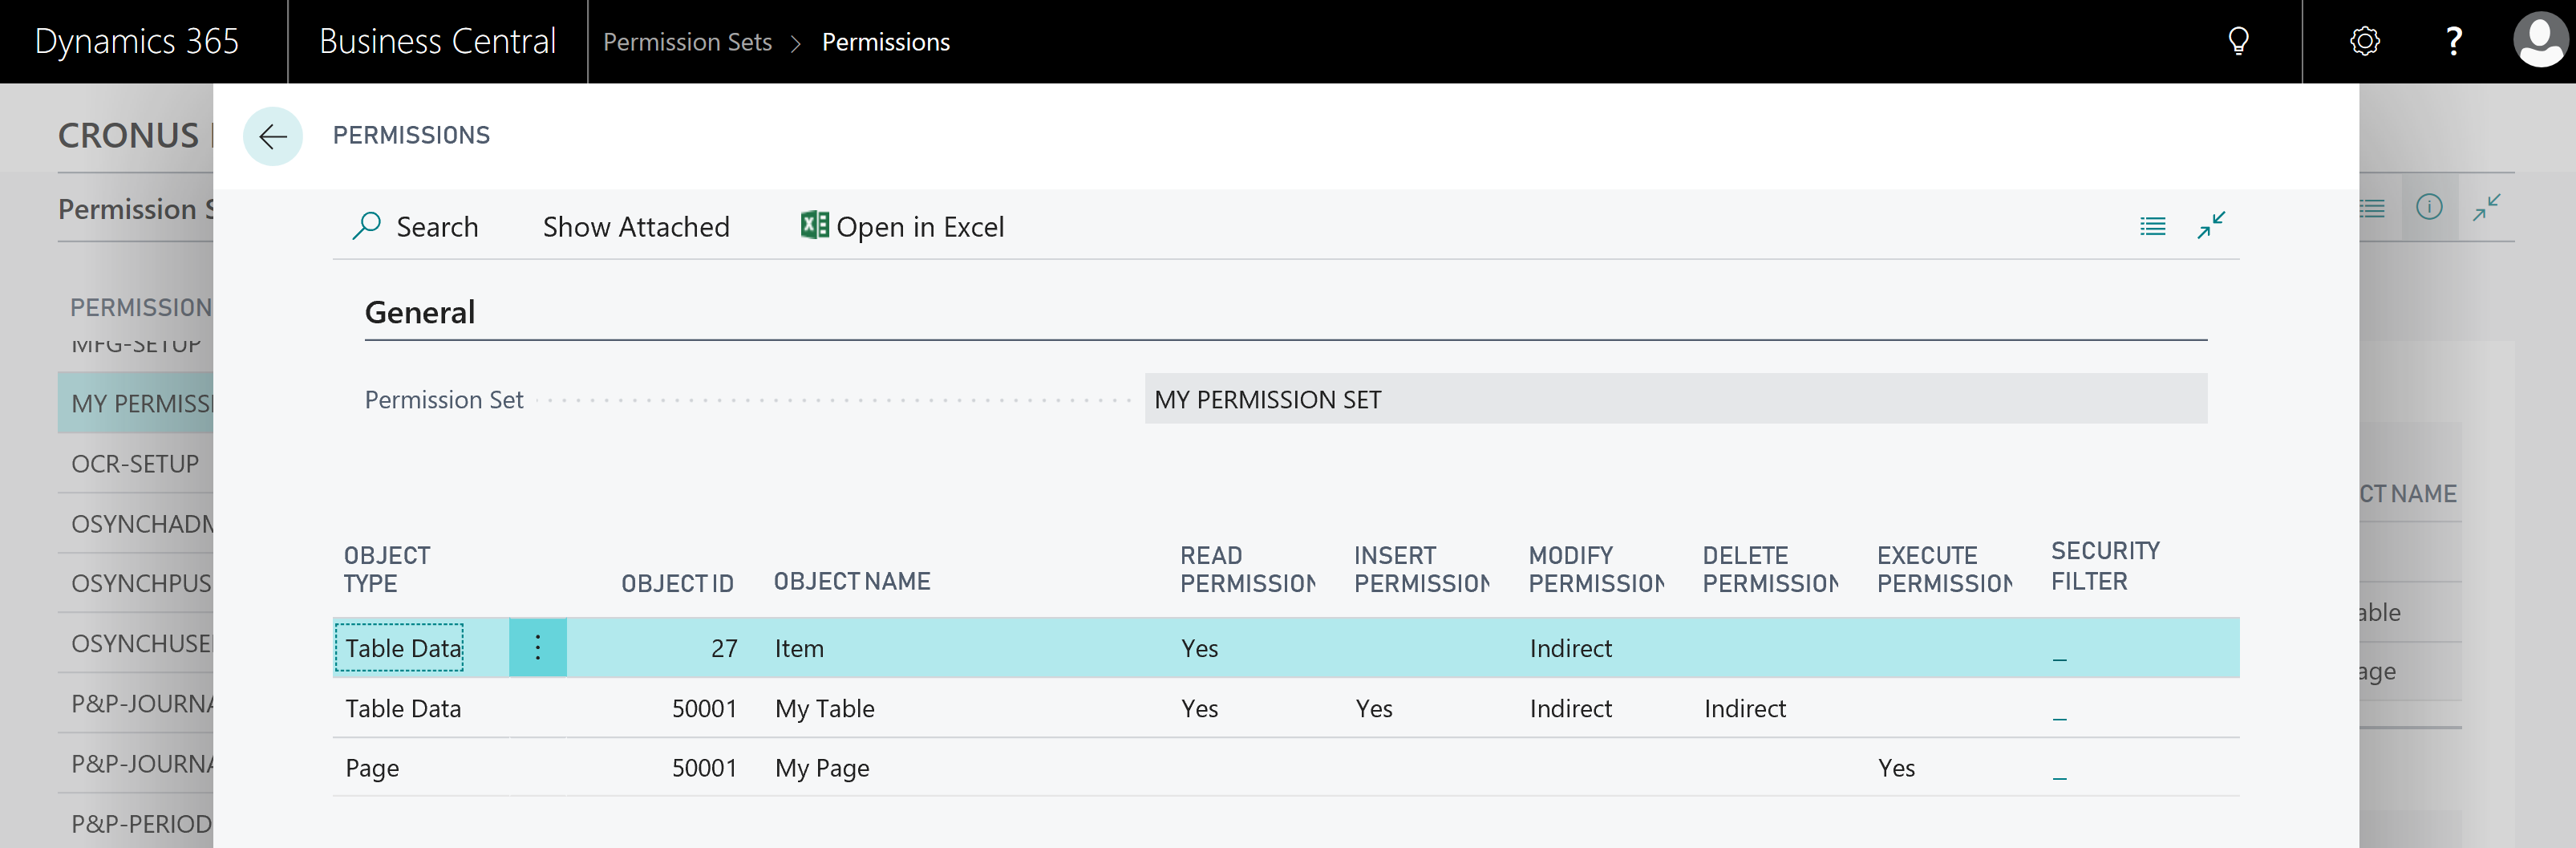This screenshot has height=848, width=2576.
Task: Open the Help question mark icon
Action: pyautogui.click(x=2453, y=42)
